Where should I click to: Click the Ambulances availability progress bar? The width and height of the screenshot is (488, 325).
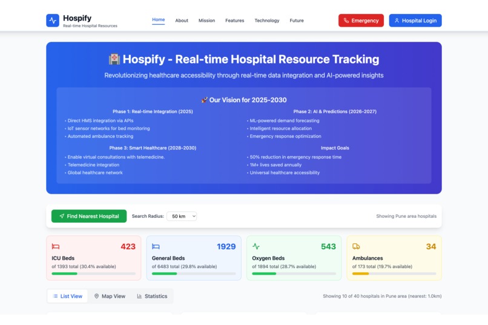tap(394, 274)
